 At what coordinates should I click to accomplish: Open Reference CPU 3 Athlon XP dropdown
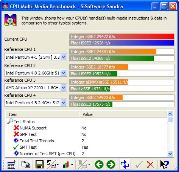pos(64,88)
